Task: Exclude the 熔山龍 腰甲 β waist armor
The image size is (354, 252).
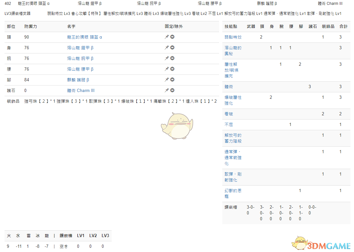Action: click(x=172, y=69)
